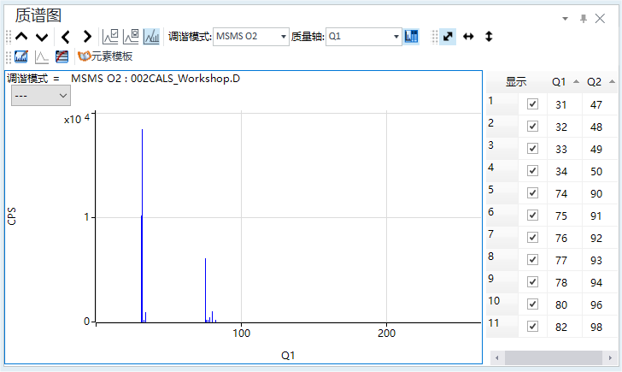Viewport: 622px width, 372px height.
Task: Toggle display checkbox for row 10 (Q1 80)
Action: point(532,304)
